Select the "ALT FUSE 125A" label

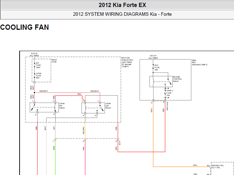pos(38,65)
